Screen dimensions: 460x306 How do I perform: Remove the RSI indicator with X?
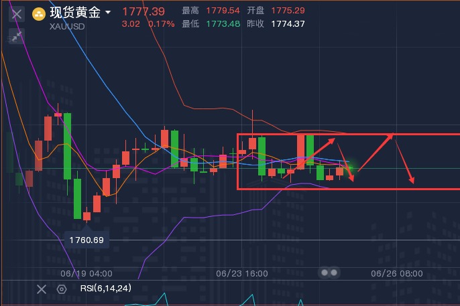[x=42, y=289]
